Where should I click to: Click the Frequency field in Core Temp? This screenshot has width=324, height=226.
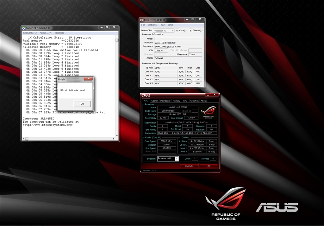click(178, 47)
